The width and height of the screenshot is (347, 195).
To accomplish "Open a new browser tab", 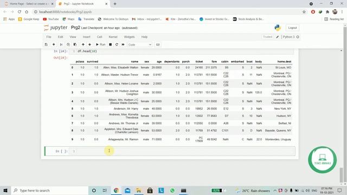I will (x=115, y=4).
